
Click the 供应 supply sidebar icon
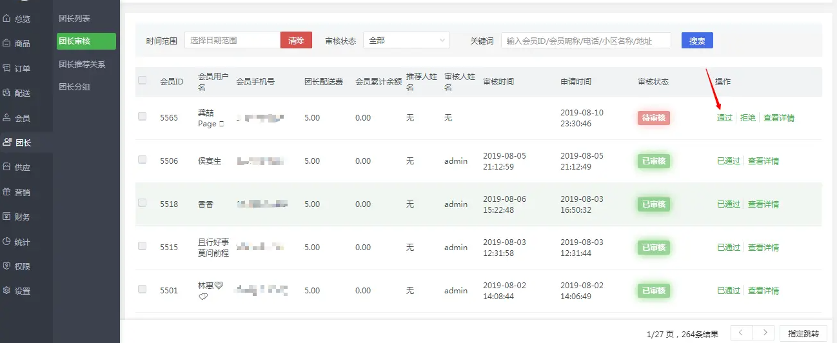pyautogui.click(x=7, y=167)
